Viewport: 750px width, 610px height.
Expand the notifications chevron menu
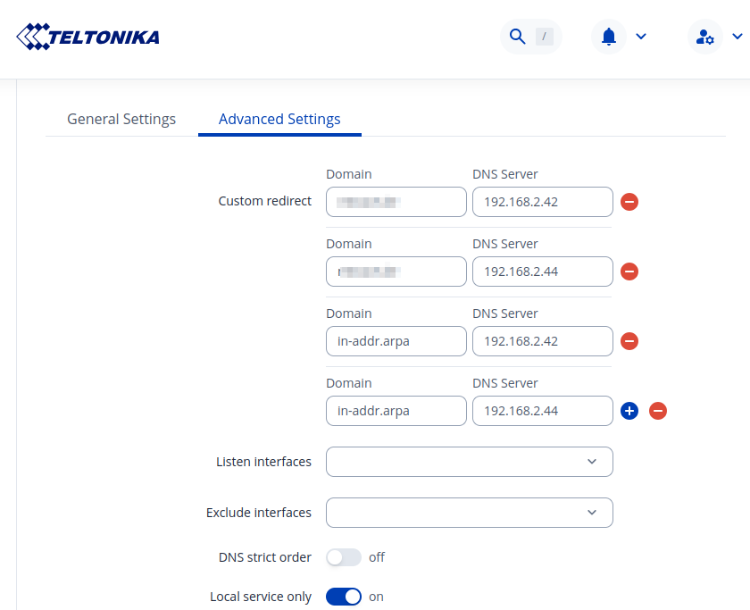pos(640,37)
